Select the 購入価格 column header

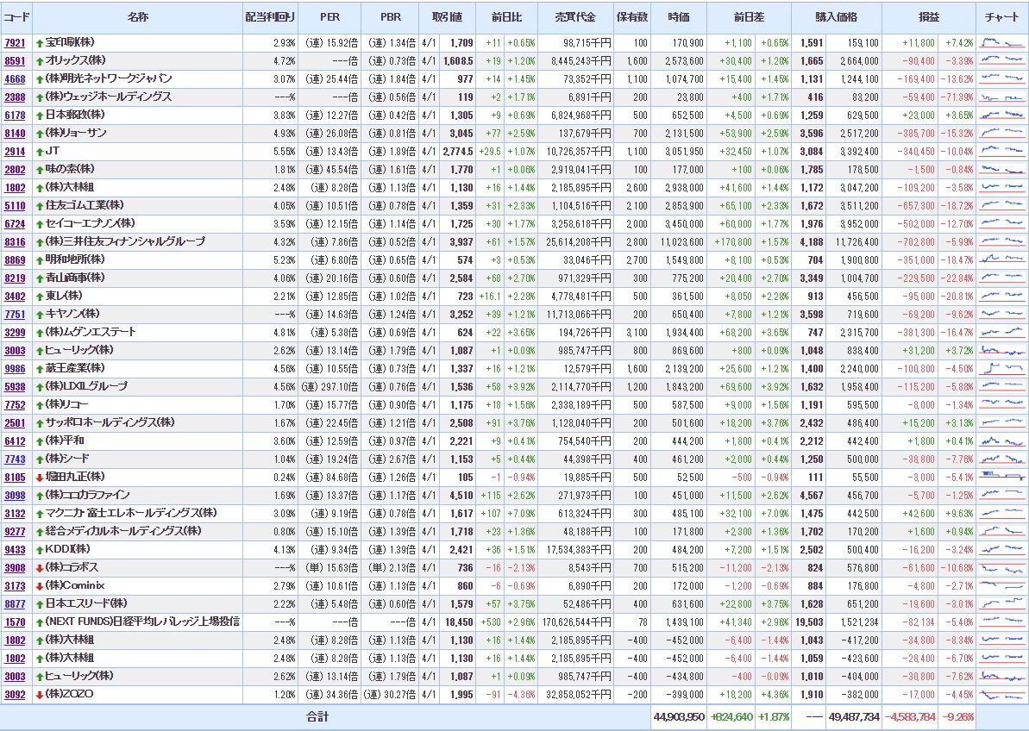coord(836,16)
